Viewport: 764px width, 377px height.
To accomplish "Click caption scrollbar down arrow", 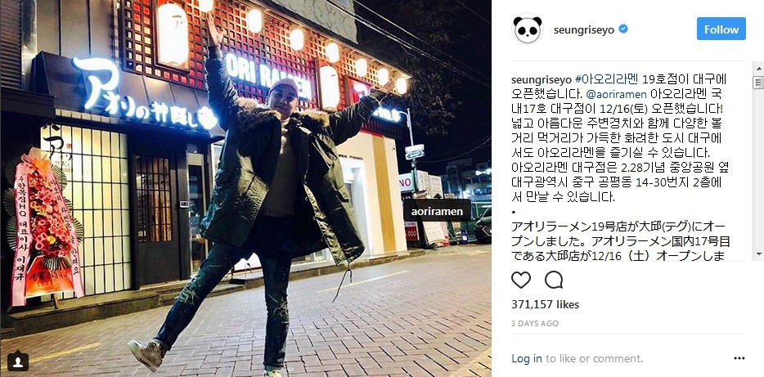I will [758, 255].
